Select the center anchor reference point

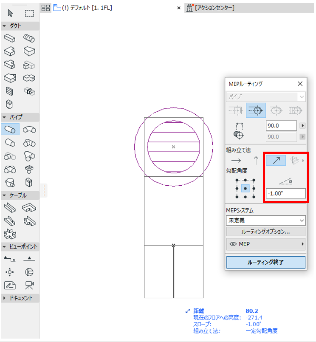[x=245, y=189]
